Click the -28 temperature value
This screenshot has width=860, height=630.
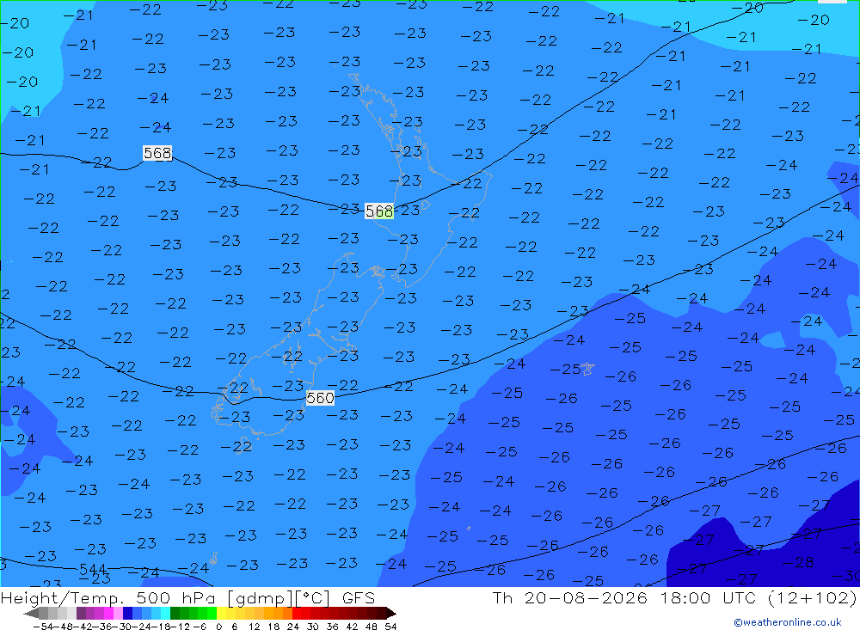coord(798,563)
